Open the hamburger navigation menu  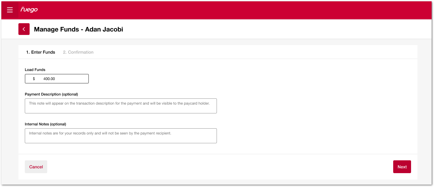[10, 10]
